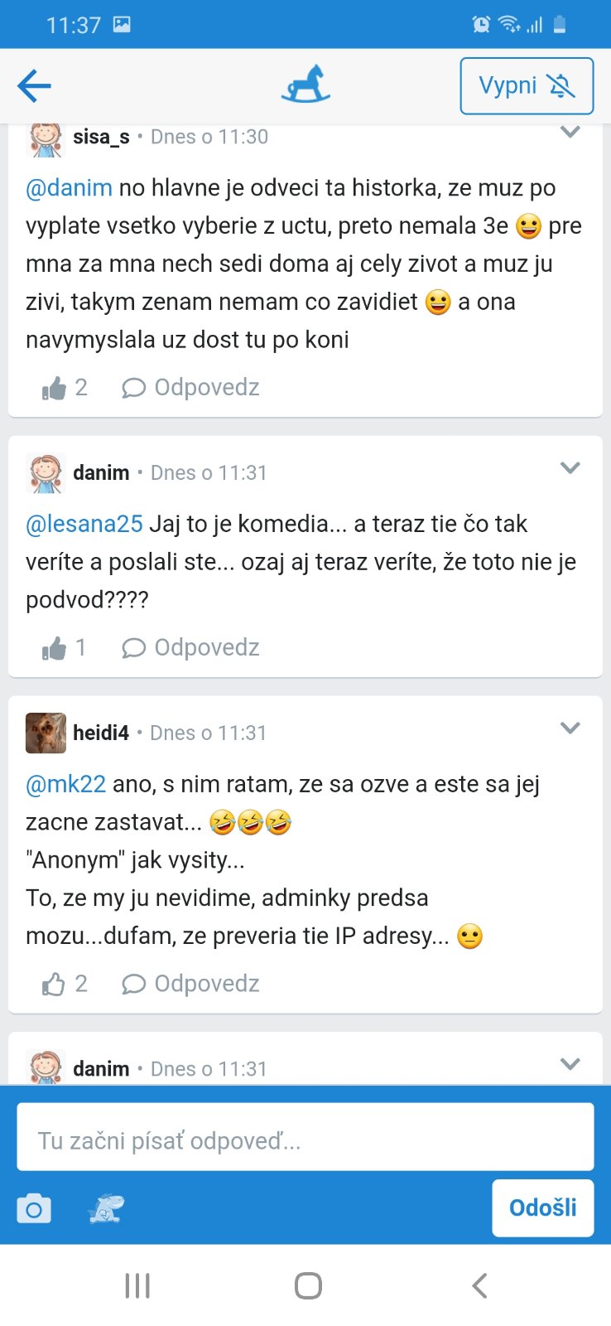This screenshot has height=1326, width=611.
Task: Open the @mk22 mention link
Action: click(x=66, y=784)
